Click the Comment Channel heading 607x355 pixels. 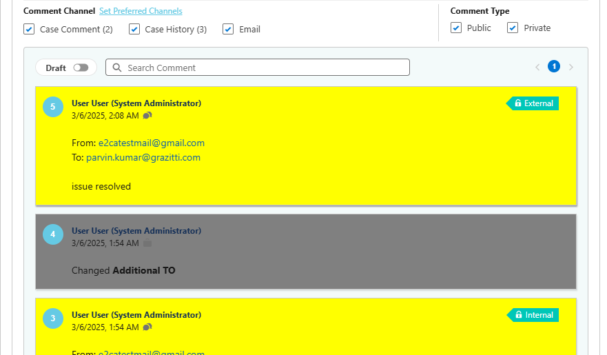[x=59, y=11]
